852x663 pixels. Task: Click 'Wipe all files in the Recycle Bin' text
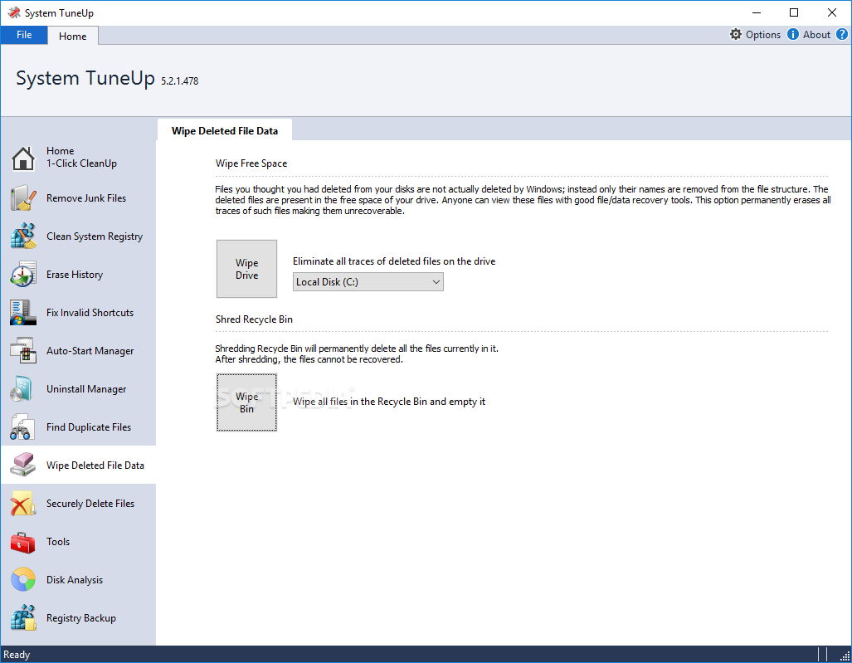point(389,402)
